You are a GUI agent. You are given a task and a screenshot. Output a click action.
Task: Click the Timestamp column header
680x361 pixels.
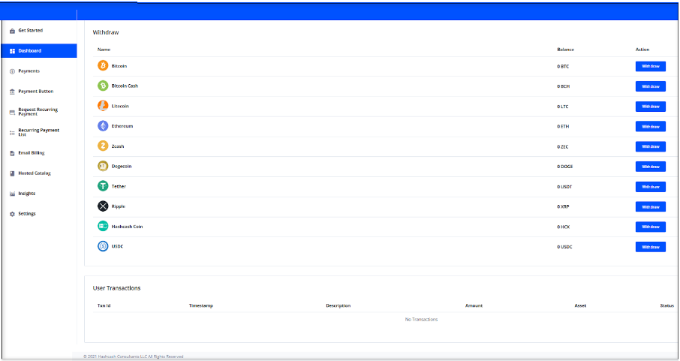tap(201, 305)
